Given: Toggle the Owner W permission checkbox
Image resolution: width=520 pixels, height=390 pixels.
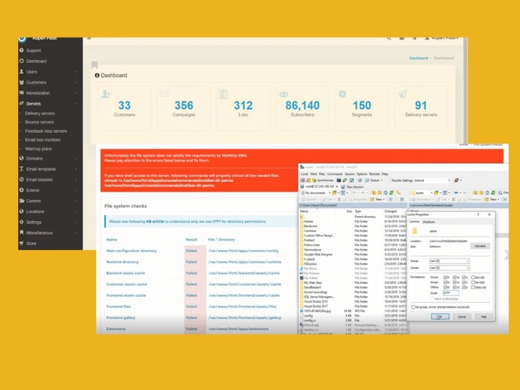Looking at the screenshot, I should tap(454, 277).
